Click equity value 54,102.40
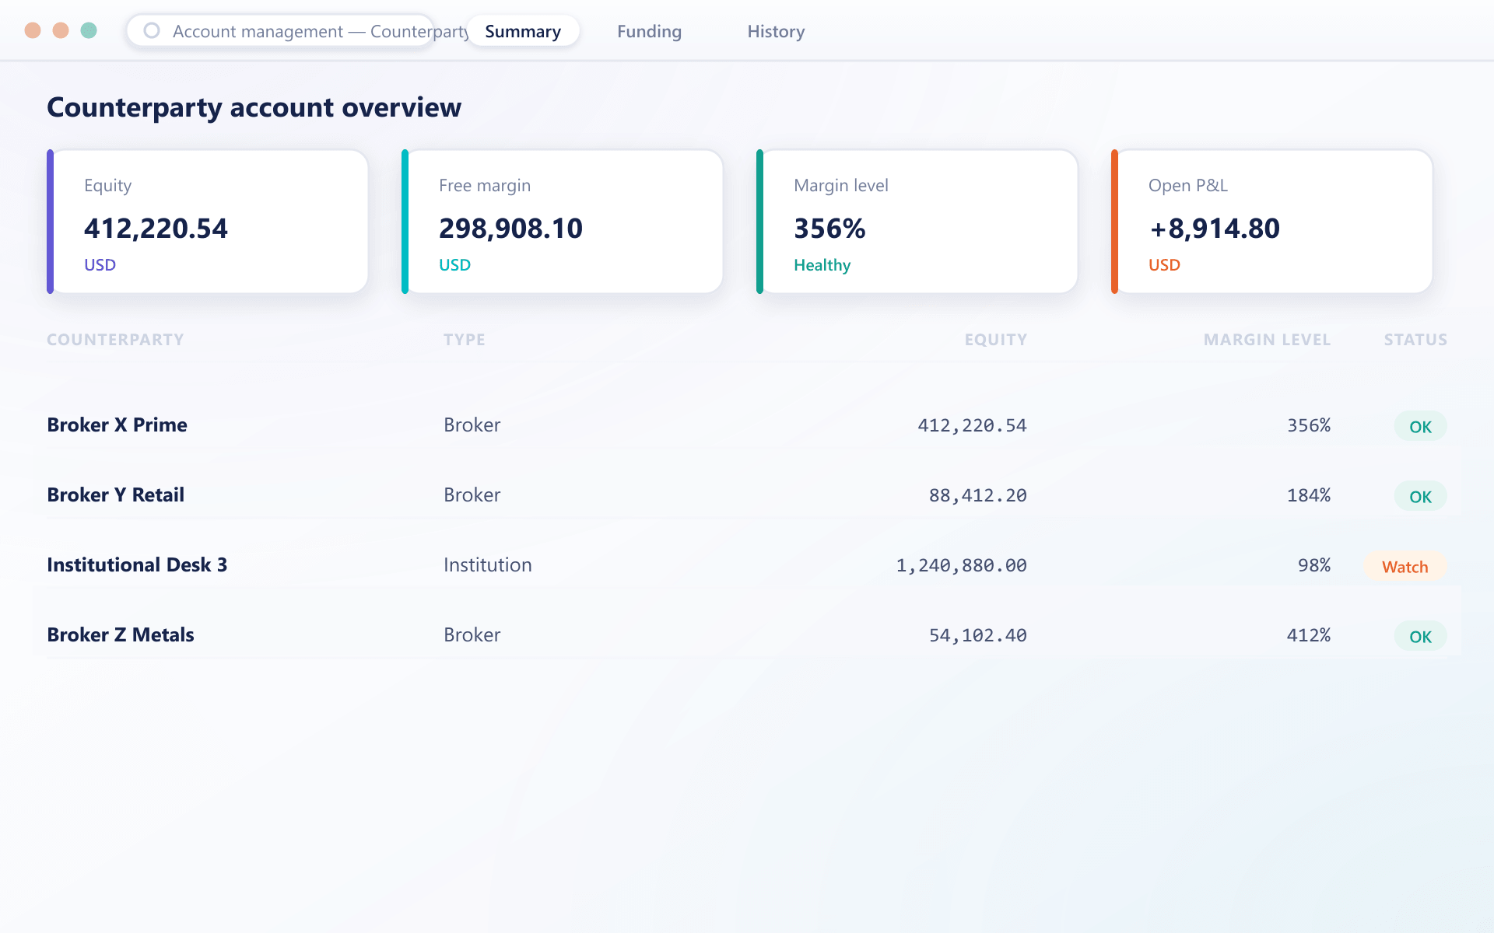Viewport: 1494px width, 933px height. coord(977,635)
